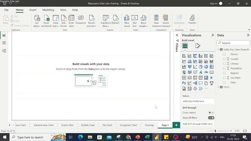This screenshot has height=141, width=251.
Task: Select the Treemap visual icon
Action: pos(211,67)
